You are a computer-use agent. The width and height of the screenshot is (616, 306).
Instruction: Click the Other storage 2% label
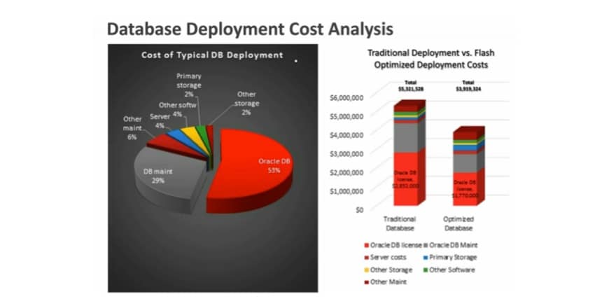pyautogui.click(x=246, y=104)
